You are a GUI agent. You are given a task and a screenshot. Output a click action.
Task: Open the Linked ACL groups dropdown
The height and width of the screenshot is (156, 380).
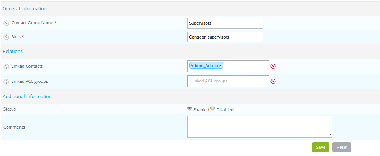click(x=228, y=81)
